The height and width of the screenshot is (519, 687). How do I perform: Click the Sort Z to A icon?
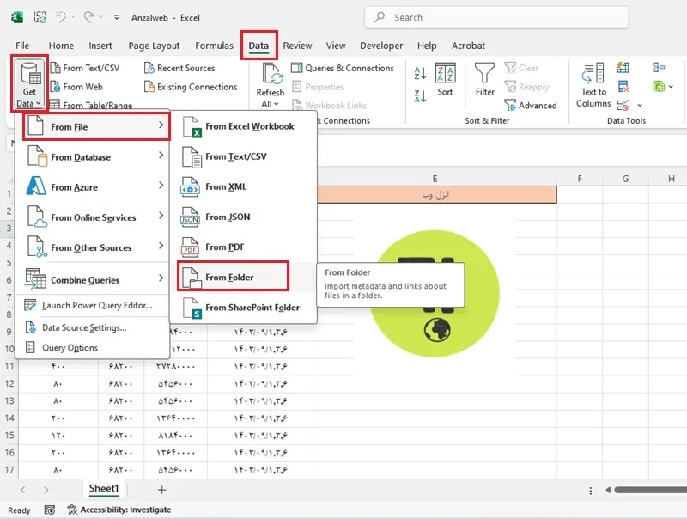click(x=420, y=96)
